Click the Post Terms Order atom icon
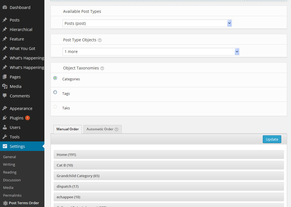 coord(5,203)
